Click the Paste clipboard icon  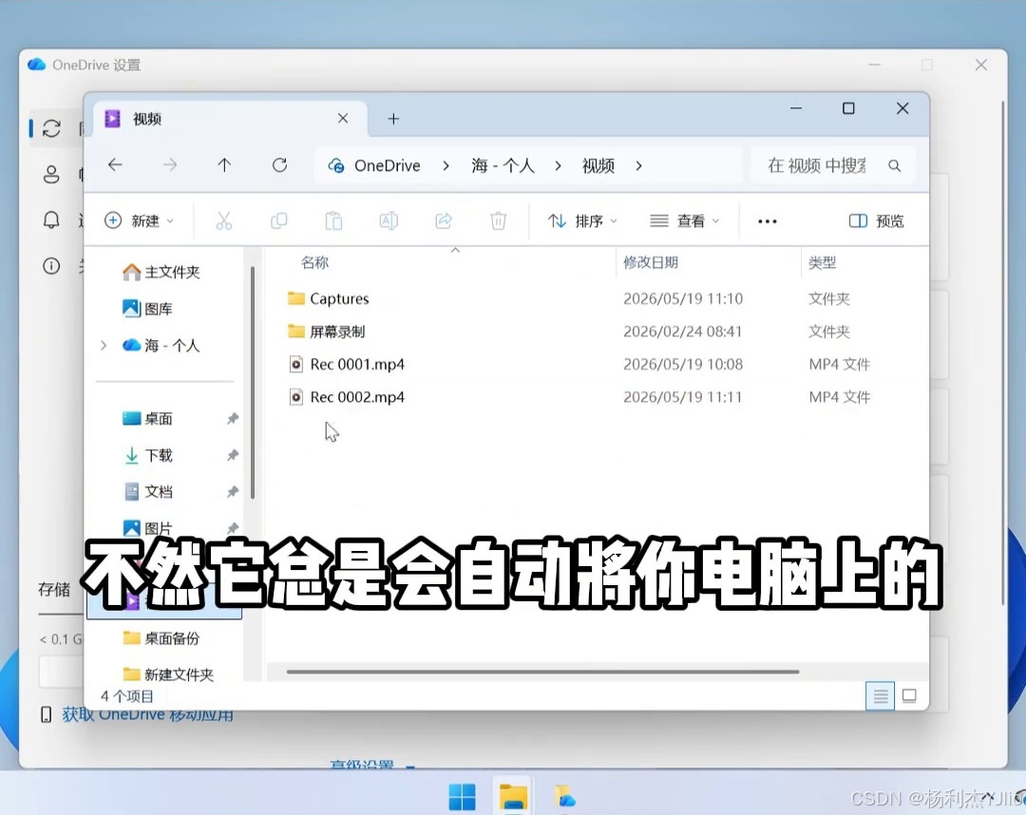333,221
